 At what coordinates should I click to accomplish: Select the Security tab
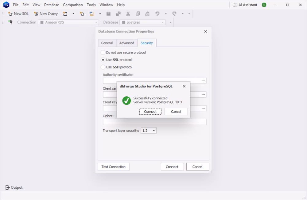[x=147, y=43]
